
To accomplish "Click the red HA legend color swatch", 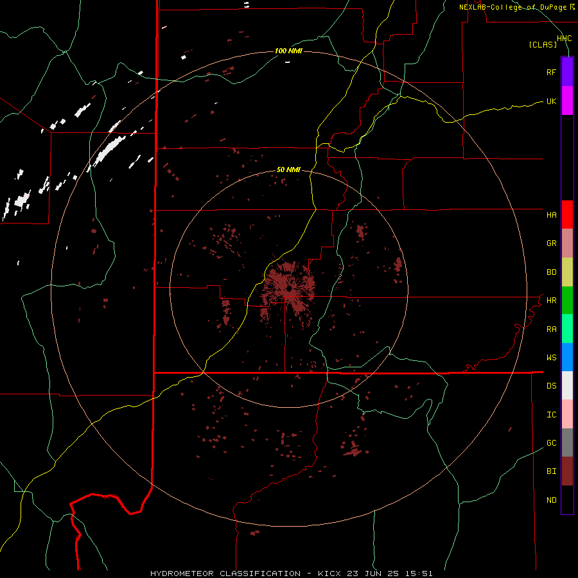I will 567,215.
